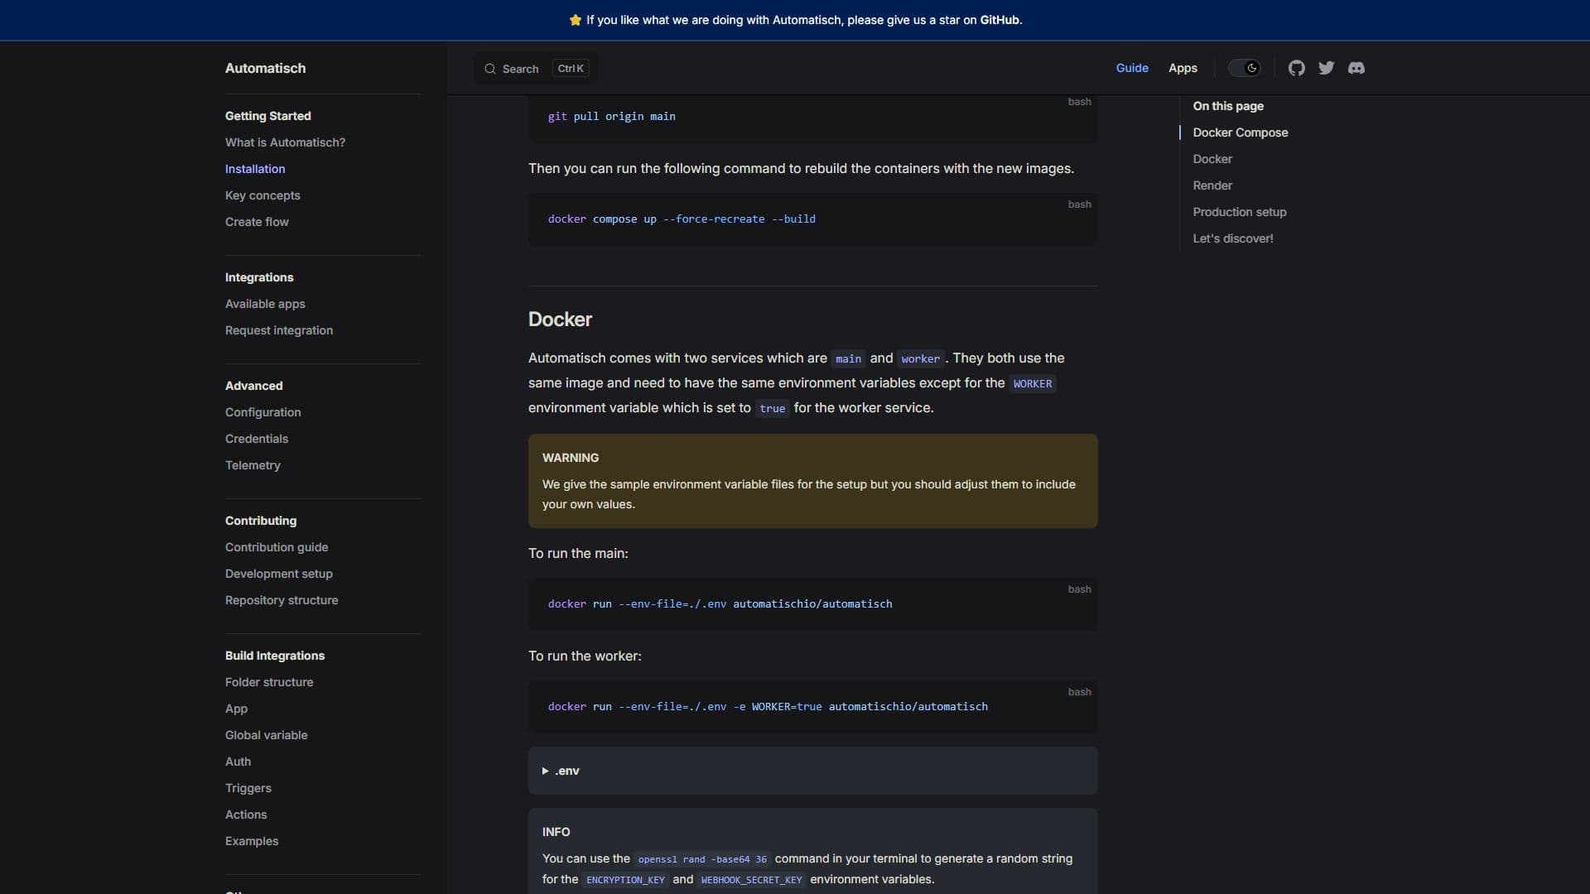Open Available apps in Integrations
The height and width of the screenshot is (894, 1590).
(265, 304)
